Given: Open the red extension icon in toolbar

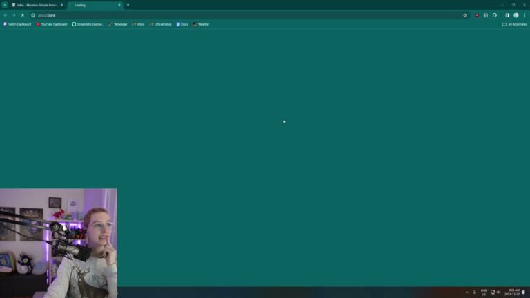Looking at the screenshot, I should [477, 15].
